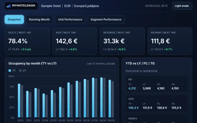Click the MYHOTELDASH brand name
Screen dimensions: 197x123
[x=24, y=6]
